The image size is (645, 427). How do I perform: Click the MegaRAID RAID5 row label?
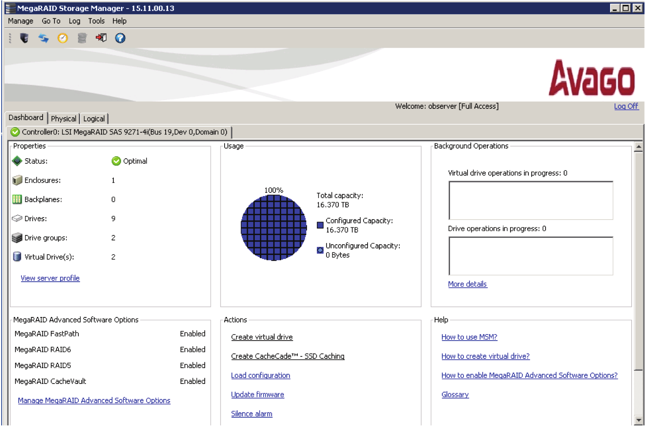[43, 366]
